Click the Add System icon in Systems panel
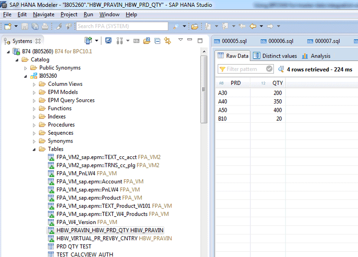This screenshot has height=257, width=358. click(88, 41)
